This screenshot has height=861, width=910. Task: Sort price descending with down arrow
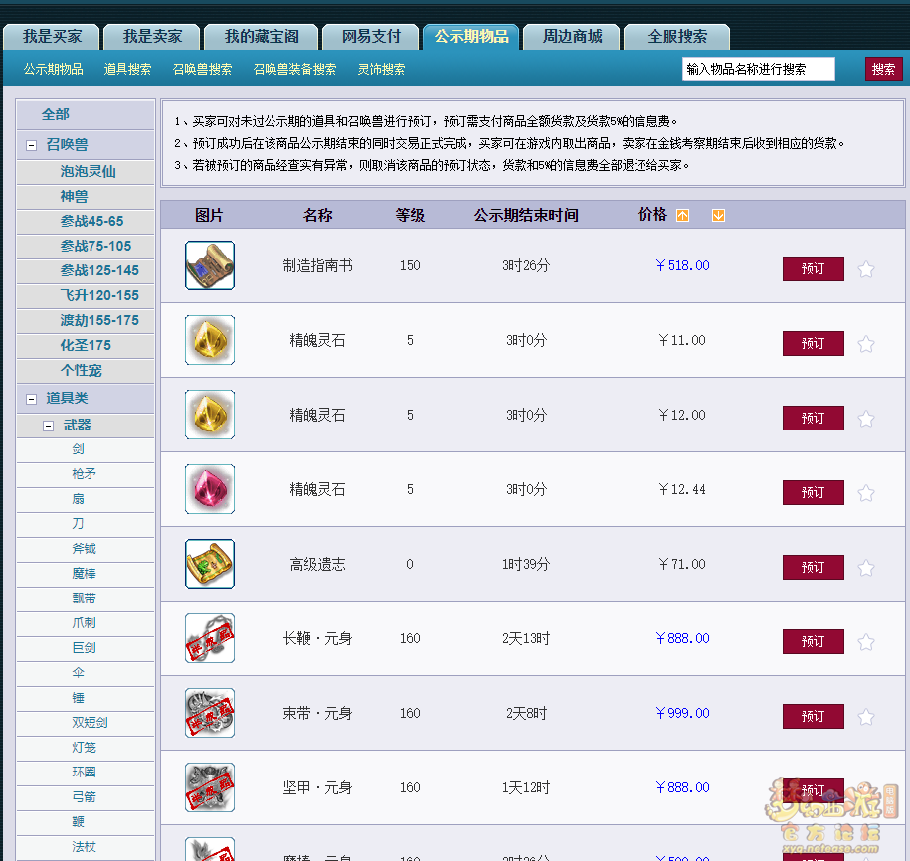click(x=718, y=216)
